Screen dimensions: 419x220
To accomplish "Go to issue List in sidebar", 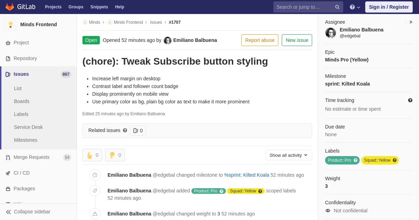I will click(x=18, y=88).
